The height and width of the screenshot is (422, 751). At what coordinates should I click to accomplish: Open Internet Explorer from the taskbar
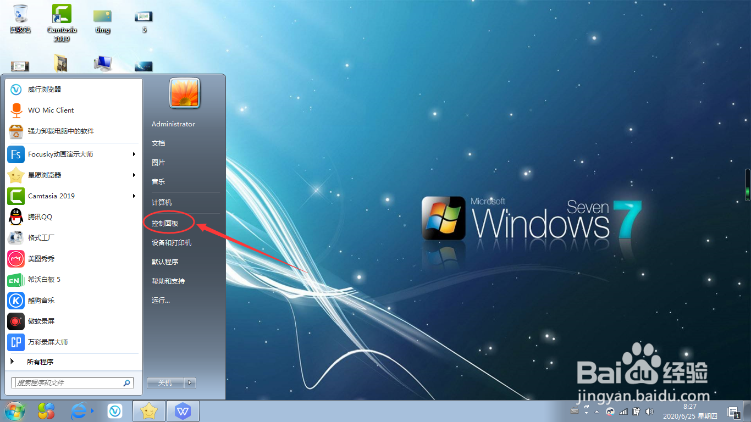[80, 411]
